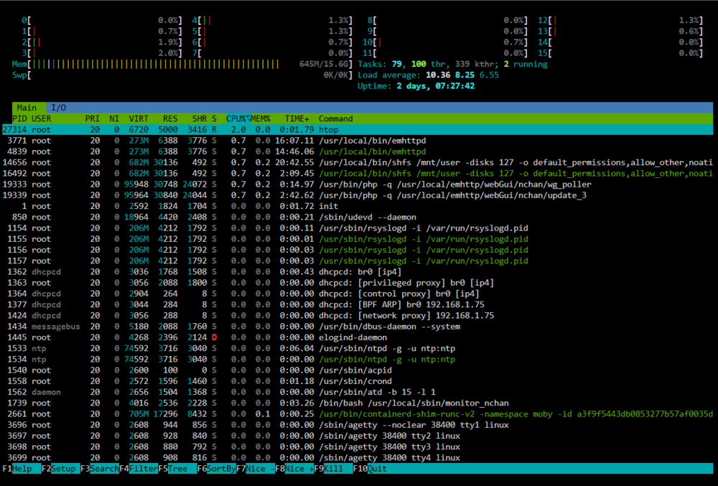Sort by the MEM% column header
718x486 pixels.
pyautogui.click(x=261, y=118)
